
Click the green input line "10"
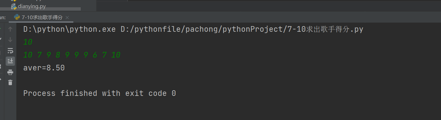tap(28, 42)
